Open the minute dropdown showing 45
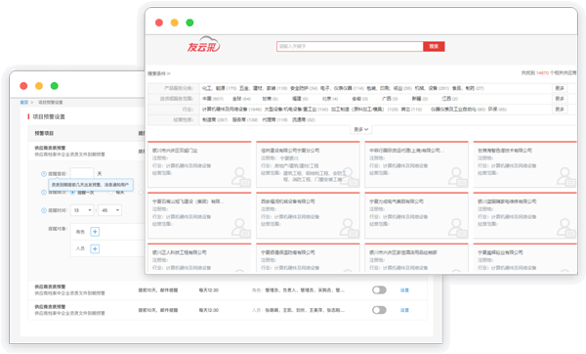 tap(109, 210)
